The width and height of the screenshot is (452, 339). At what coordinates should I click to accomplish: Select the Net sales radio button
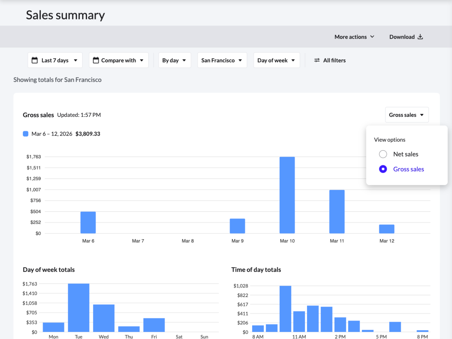(x=383, y=154)
